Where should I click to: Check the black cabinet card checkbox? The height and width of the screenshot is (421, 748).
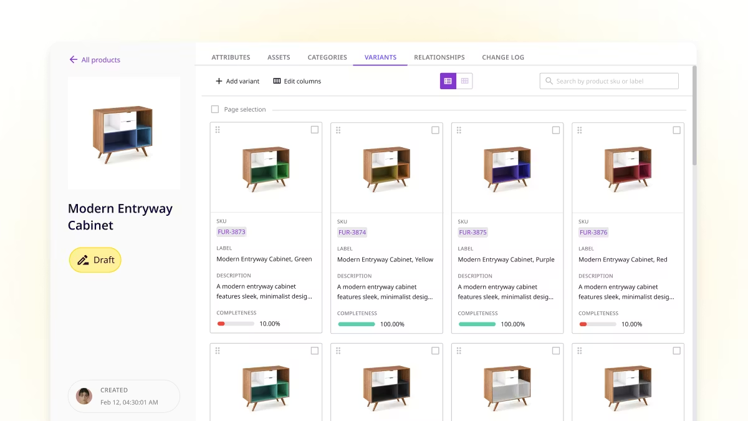coord(435,351)
